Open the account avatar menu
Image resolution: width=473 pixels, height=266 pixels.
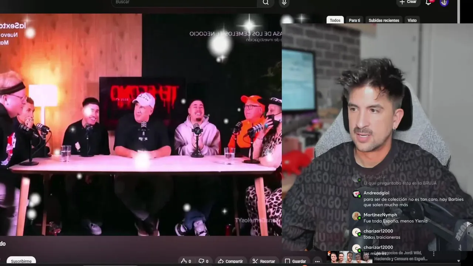(x=444, y=3)
